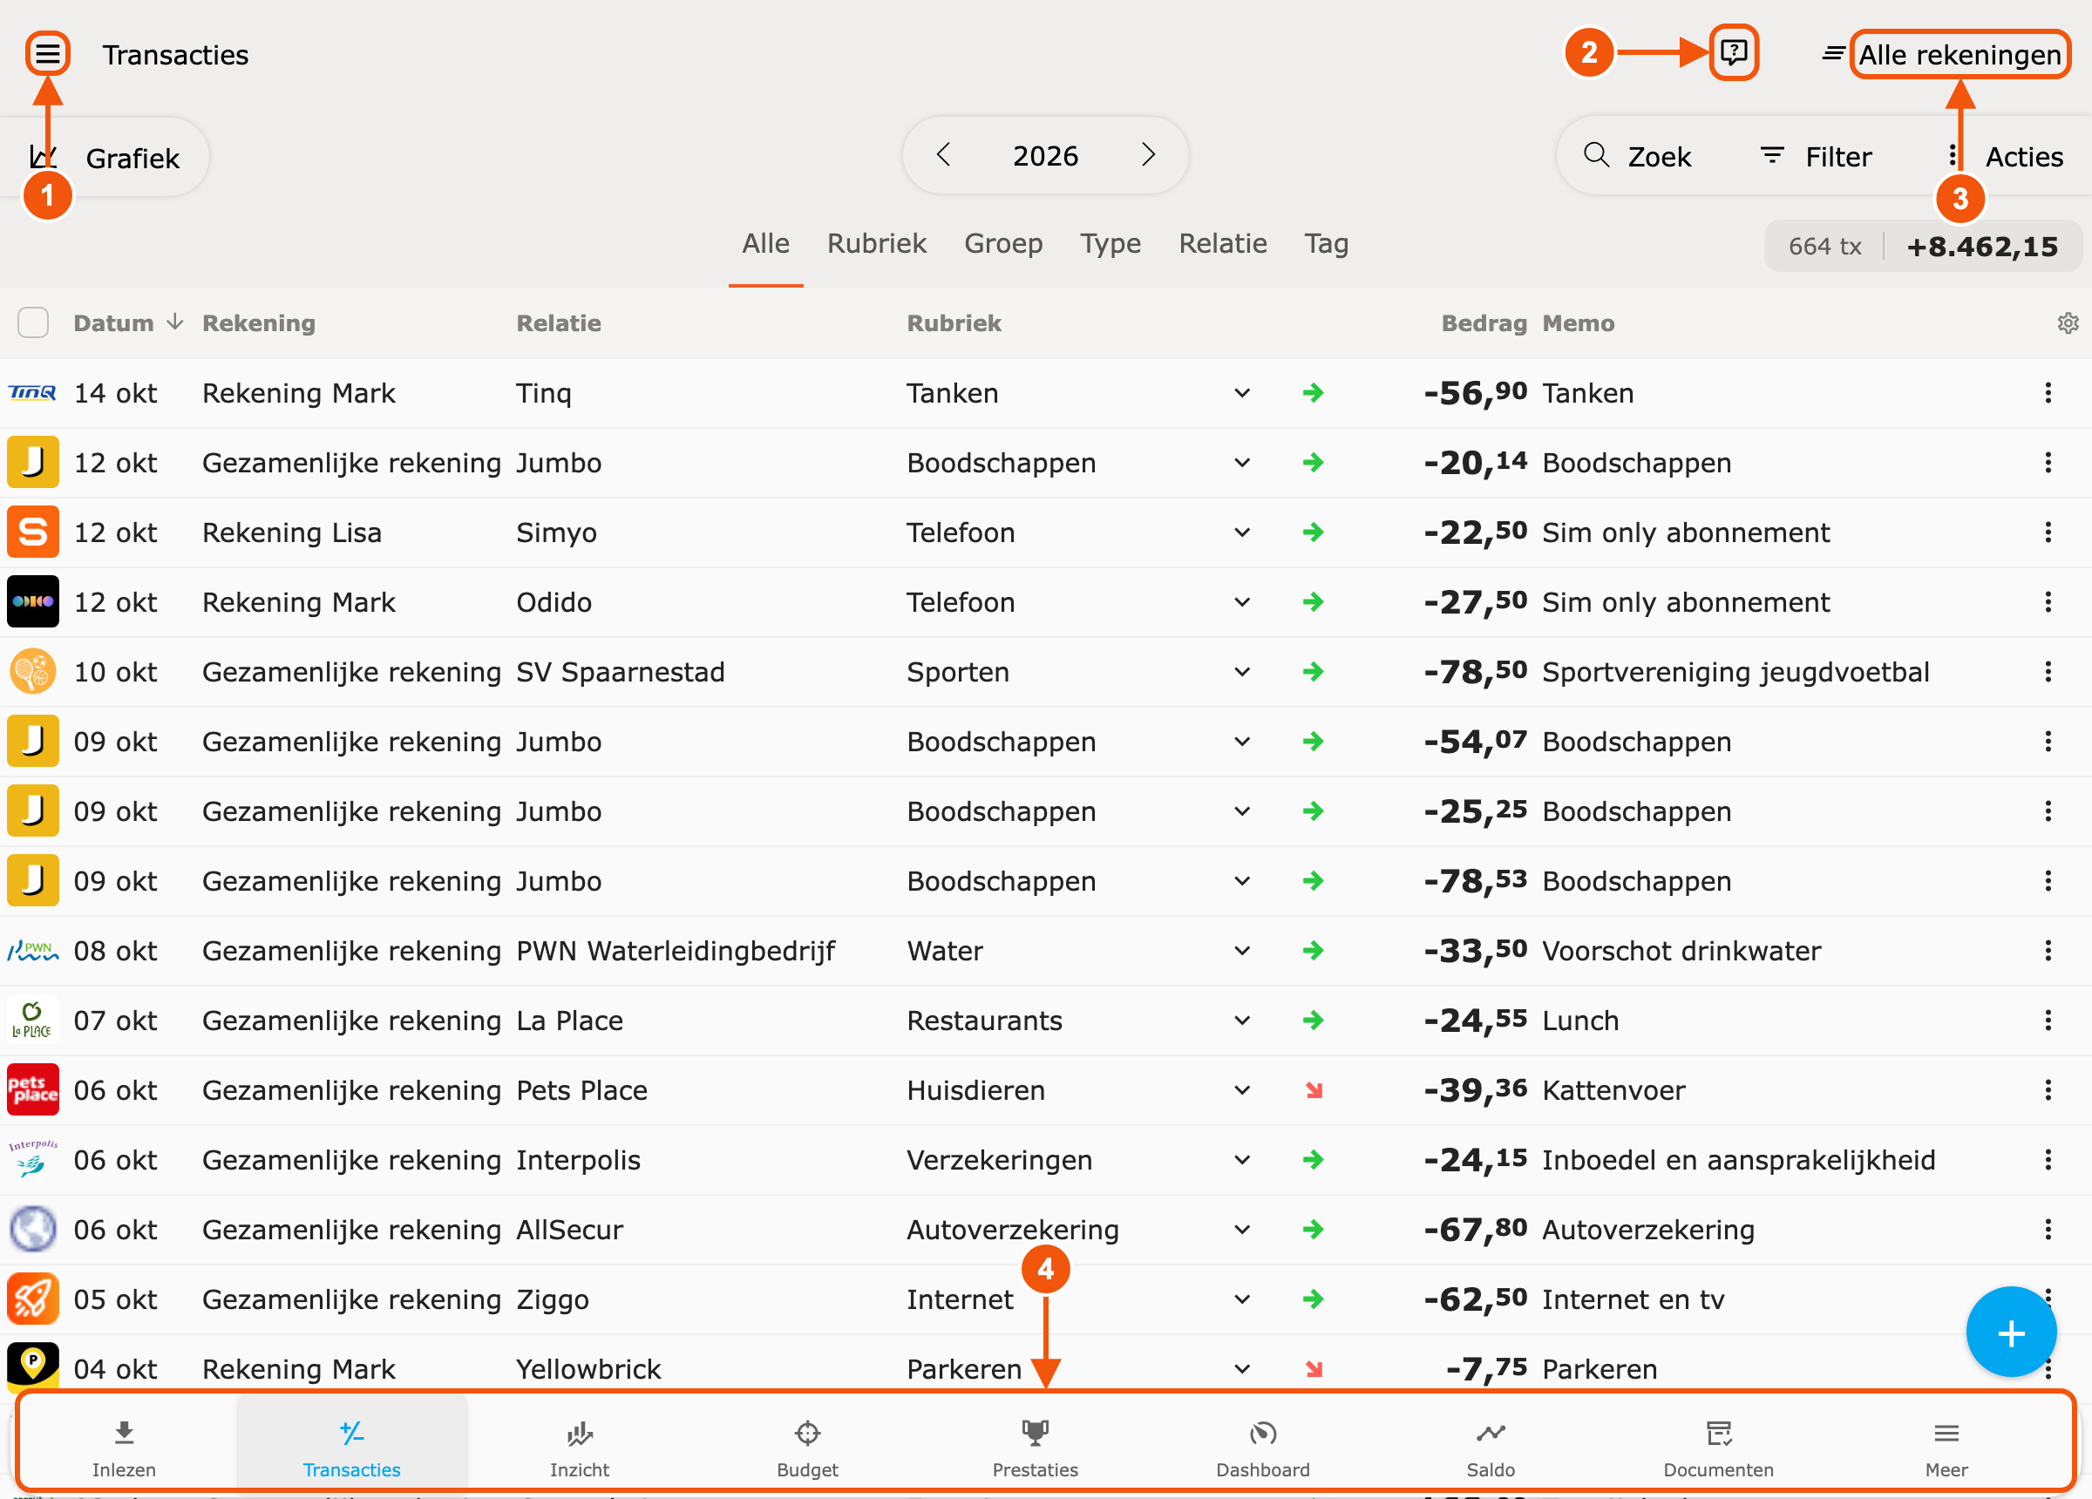The height and width of the screenshot is (1499, 2092).
Task: Open three-dot menu for Tinq row
Action: click(2048, 393)
